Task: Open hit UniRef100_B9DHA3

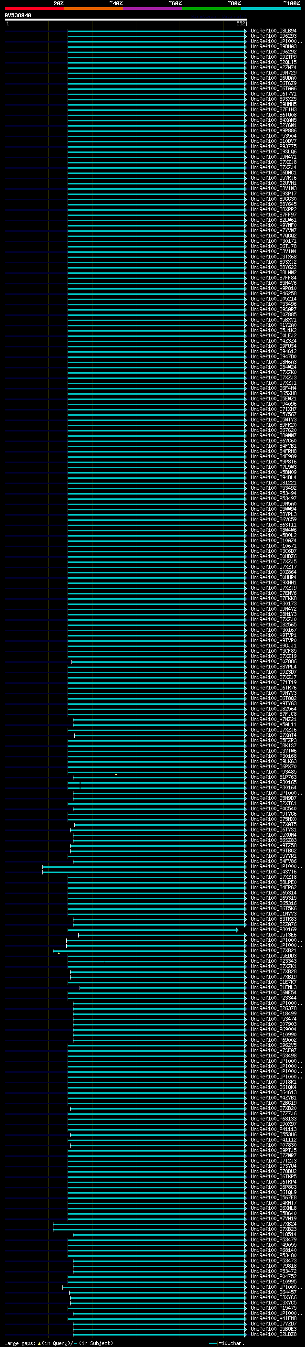Action: [x=274, y=46]
